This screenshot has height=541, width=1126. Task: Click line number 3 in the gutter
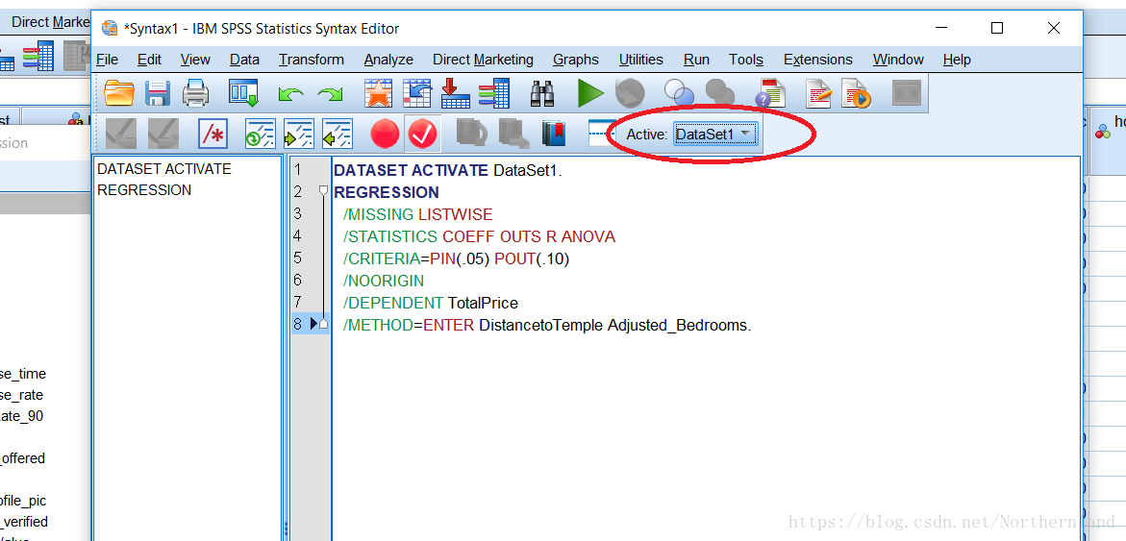pyautogui.click(x=298, y=214)
